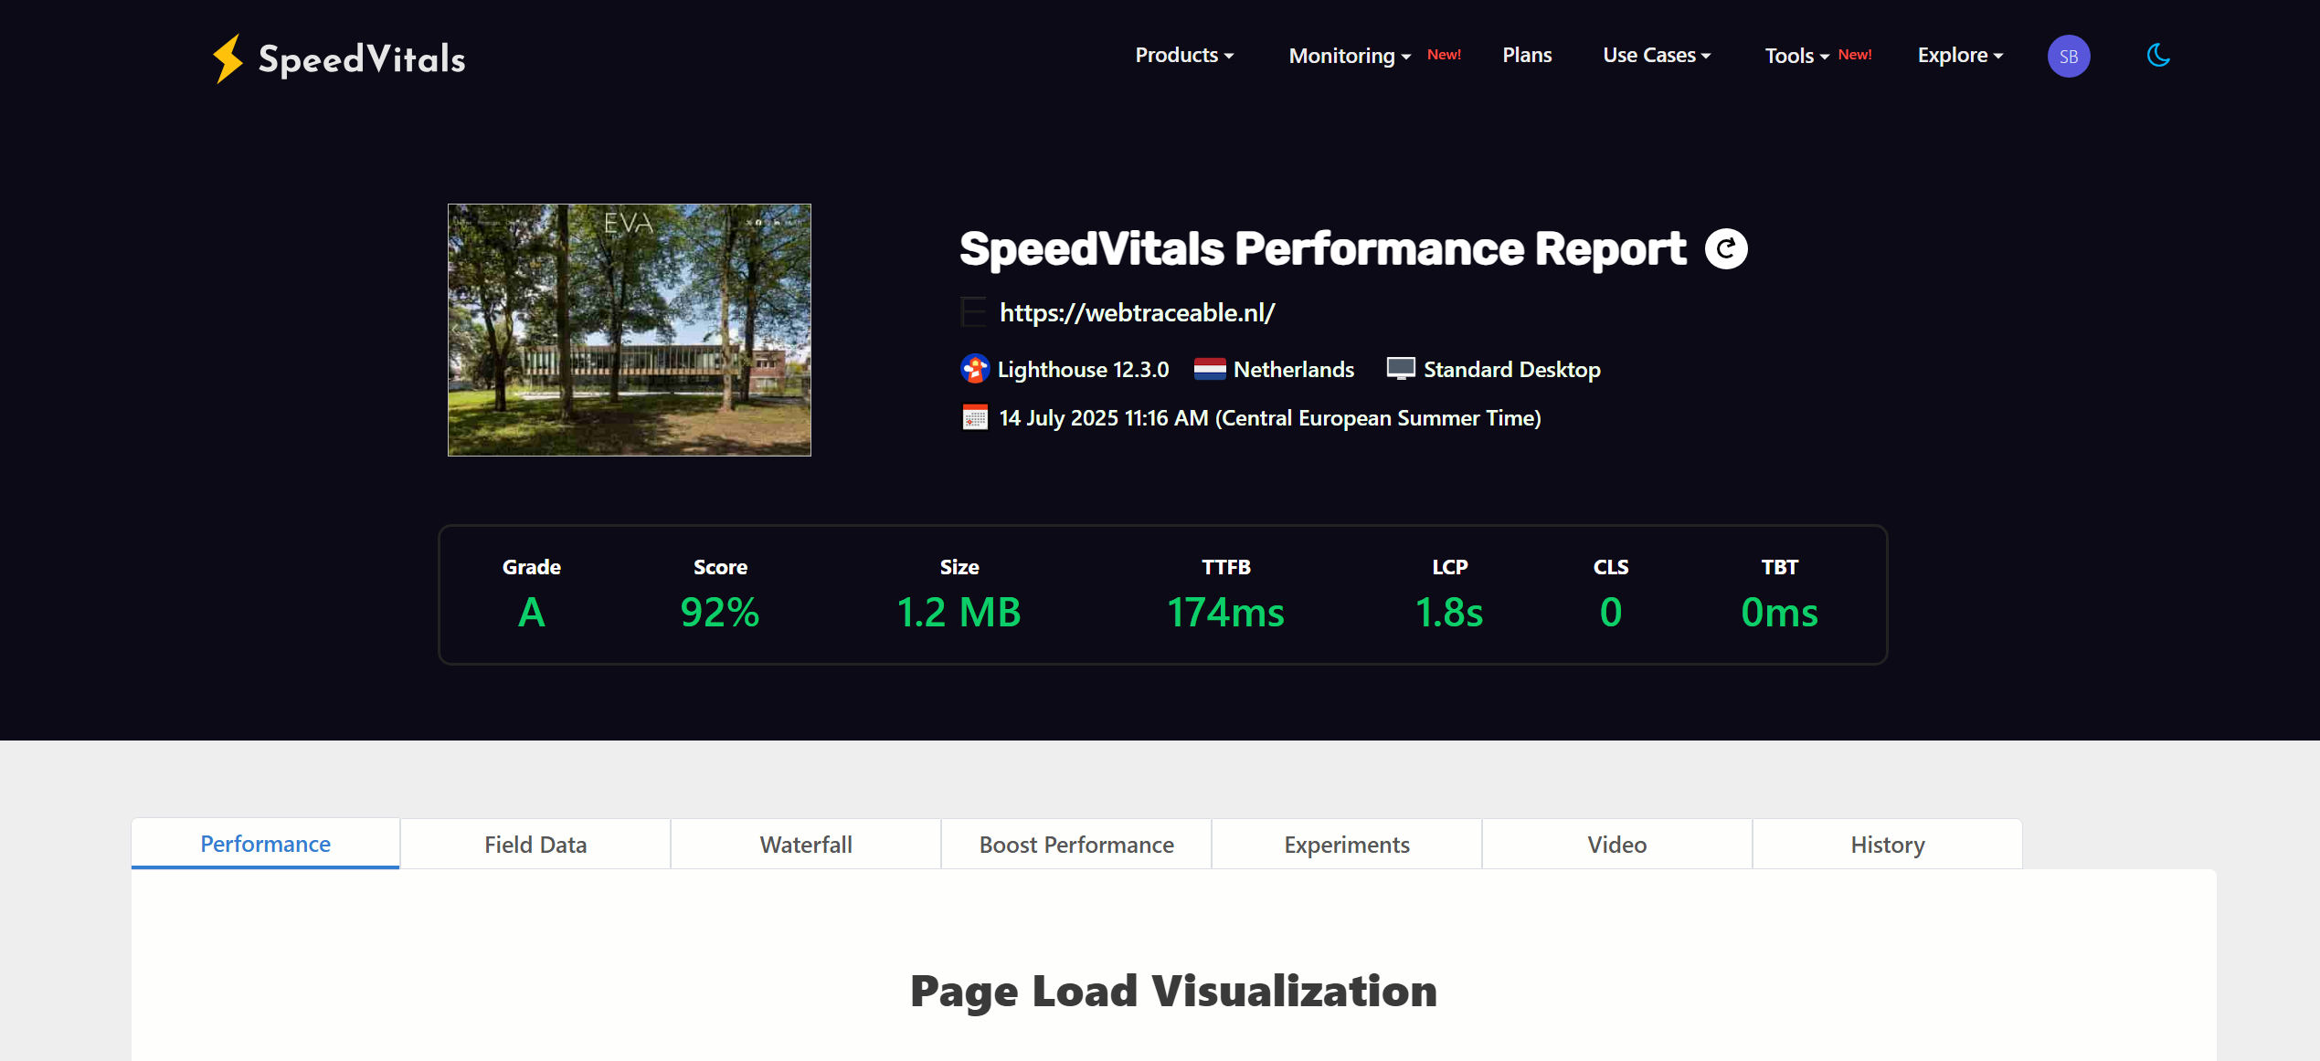Open the SB user avatar menu
Image resolution: width=2320 pixels, height=1061 pixels.
pyautogui.click(x=2069, y=57)
